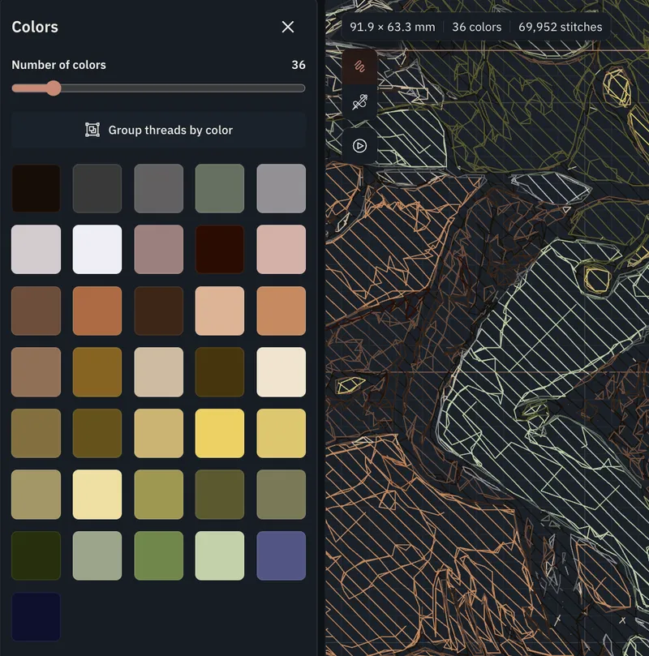Select the light peach swatch
Image resolution: width=649 pixels, height=656 pixels.
(220, 311)
